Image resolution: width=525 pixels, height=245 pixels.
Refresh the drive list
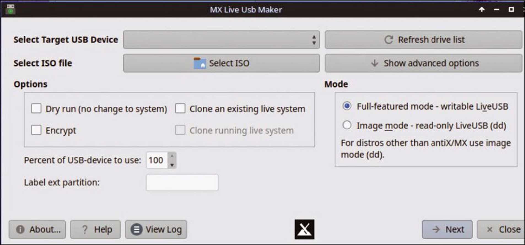pyautogui.click(x=423, y=40)
